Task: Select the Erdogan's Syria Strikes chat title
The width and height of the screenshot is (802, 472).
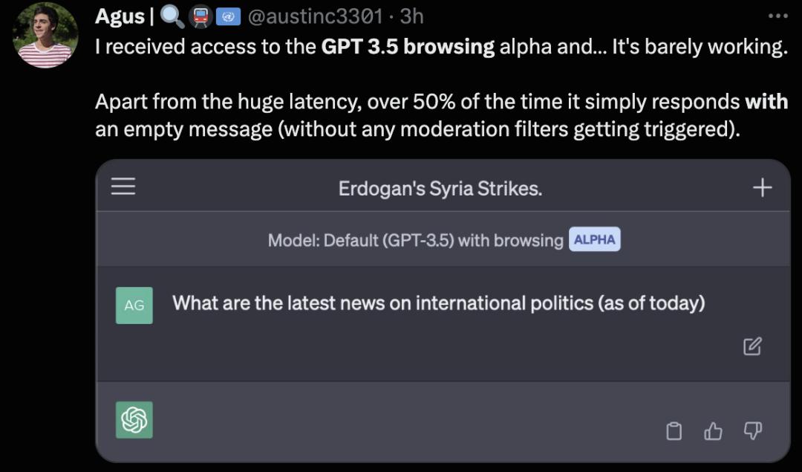Action: point(440,188)
